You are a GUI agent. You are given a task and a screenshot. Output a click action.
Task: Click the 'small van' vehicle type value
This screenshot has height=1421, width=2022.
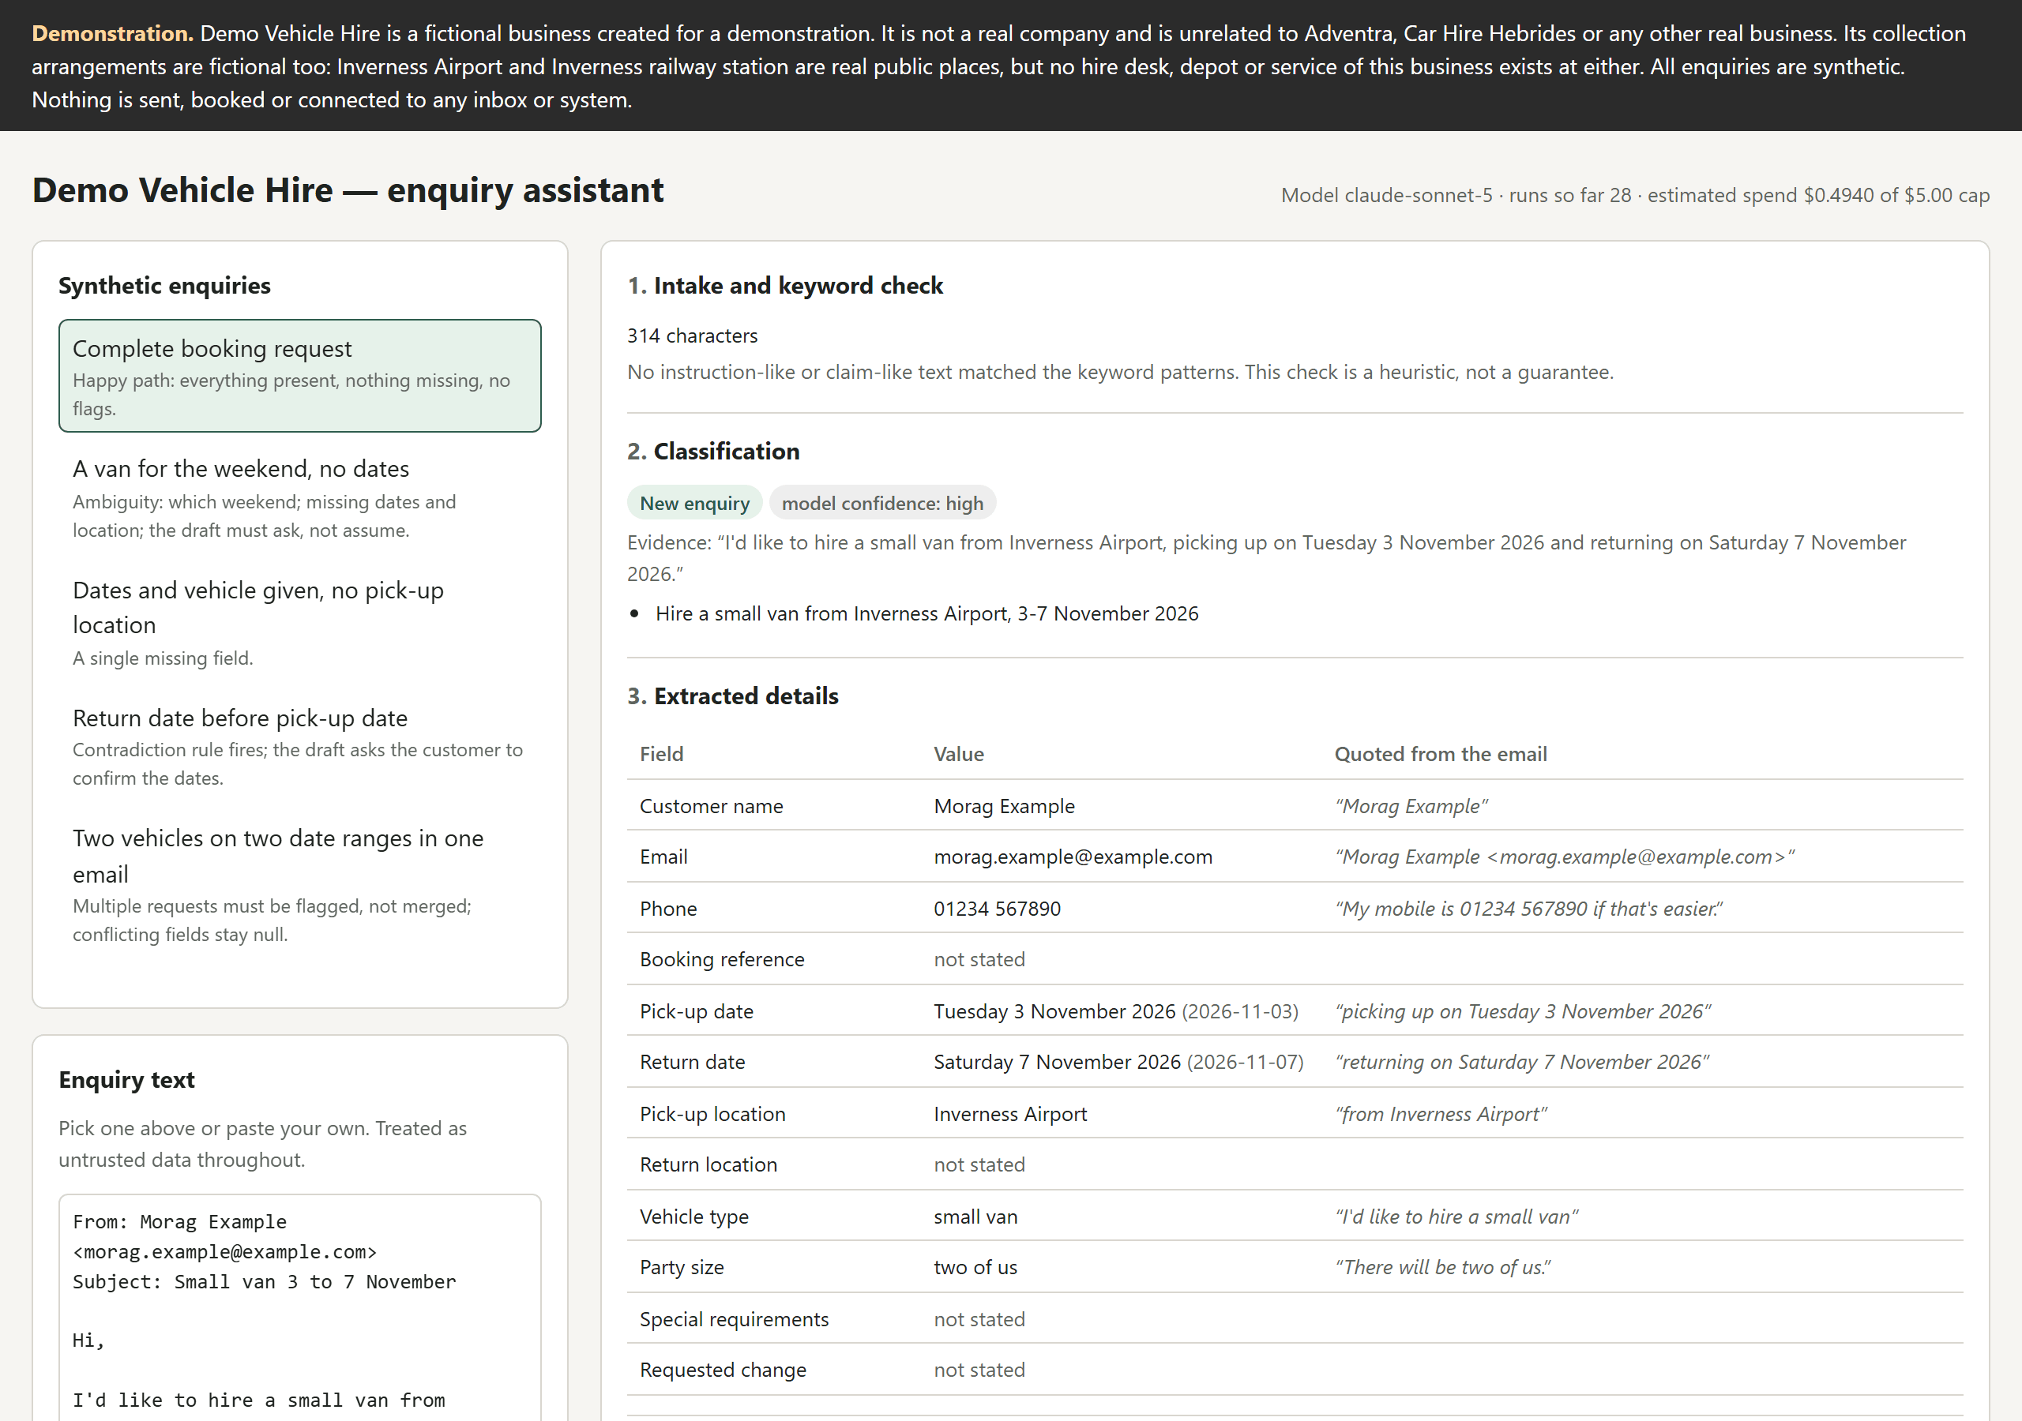coord(975,1217)
